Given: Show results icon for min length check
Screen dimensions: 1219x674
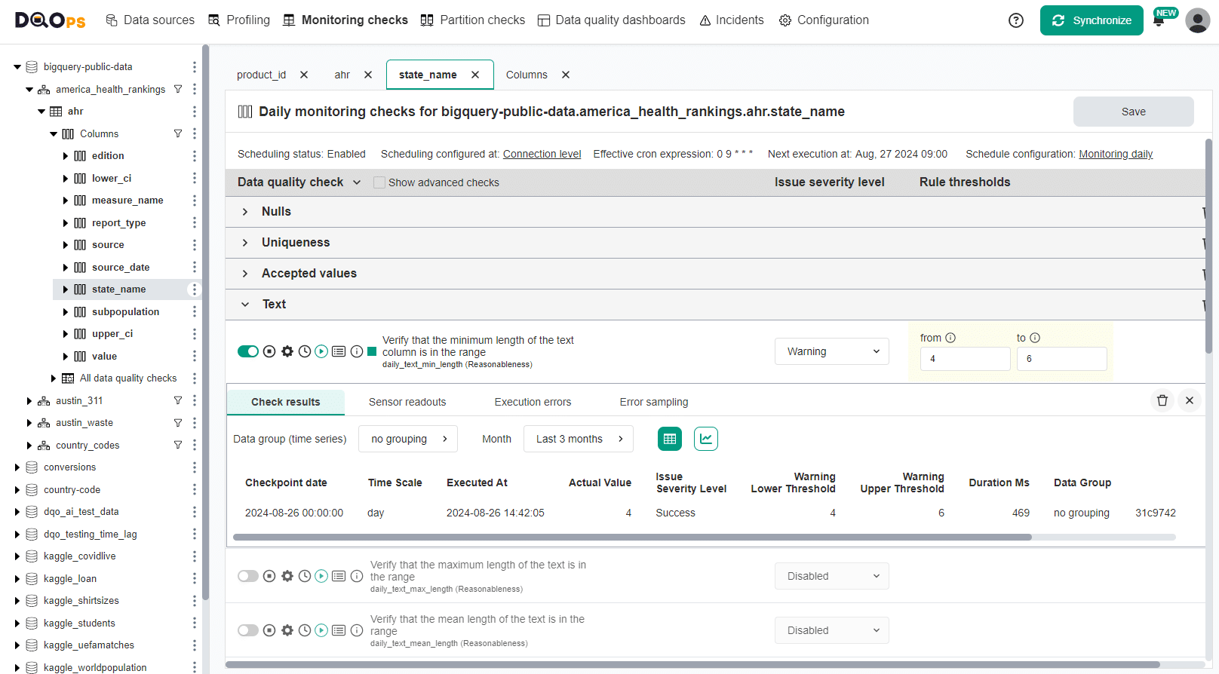Looking at the screenshot, I should pos(339,351).
